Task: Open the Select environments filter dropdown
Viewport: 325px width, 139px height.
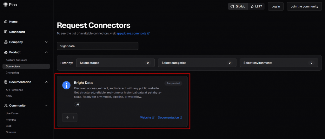Action: click(x=279, y=63)
